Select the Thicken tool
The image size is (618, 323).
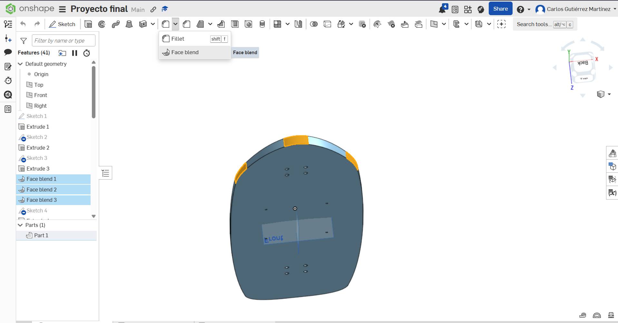143,24
